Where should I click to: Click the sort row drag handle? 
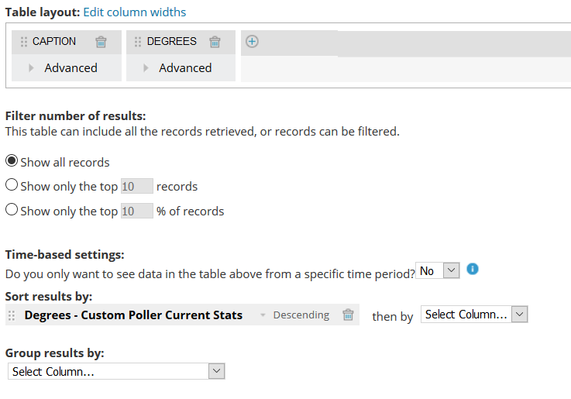pos(12,315)
